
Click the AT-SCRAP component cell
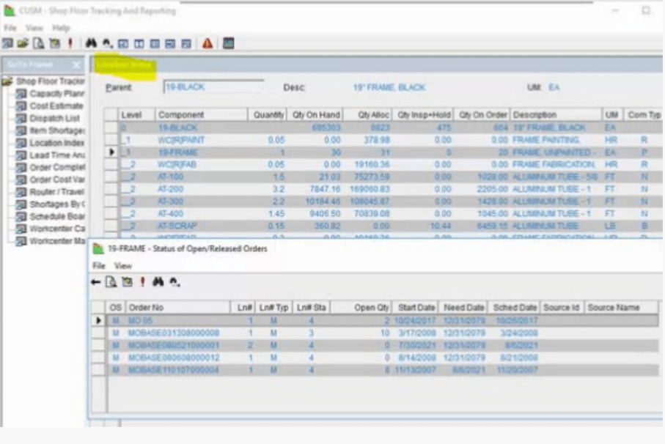[x=201, y=226]
